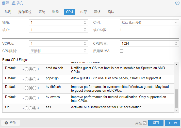The height and width of the screenshot is (128, 181).
Task: Click the minus icon for amd-no-ssb
Action: point(23,69)
